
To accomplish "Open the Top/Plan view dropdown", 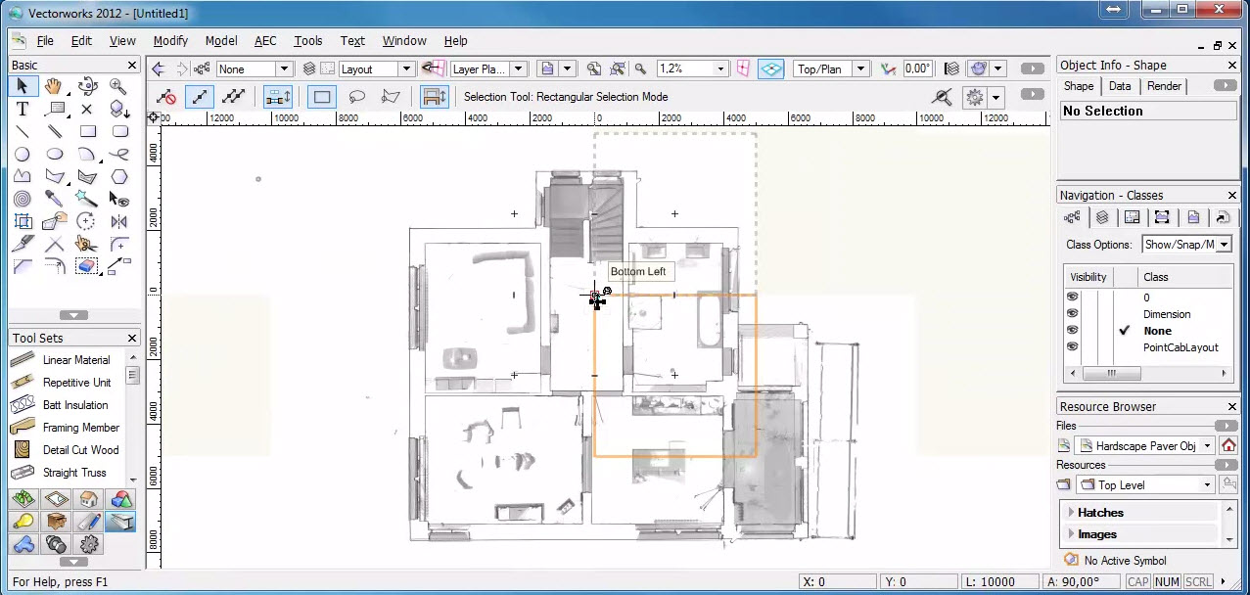I will pyautogui.click(x=858, y=69).
